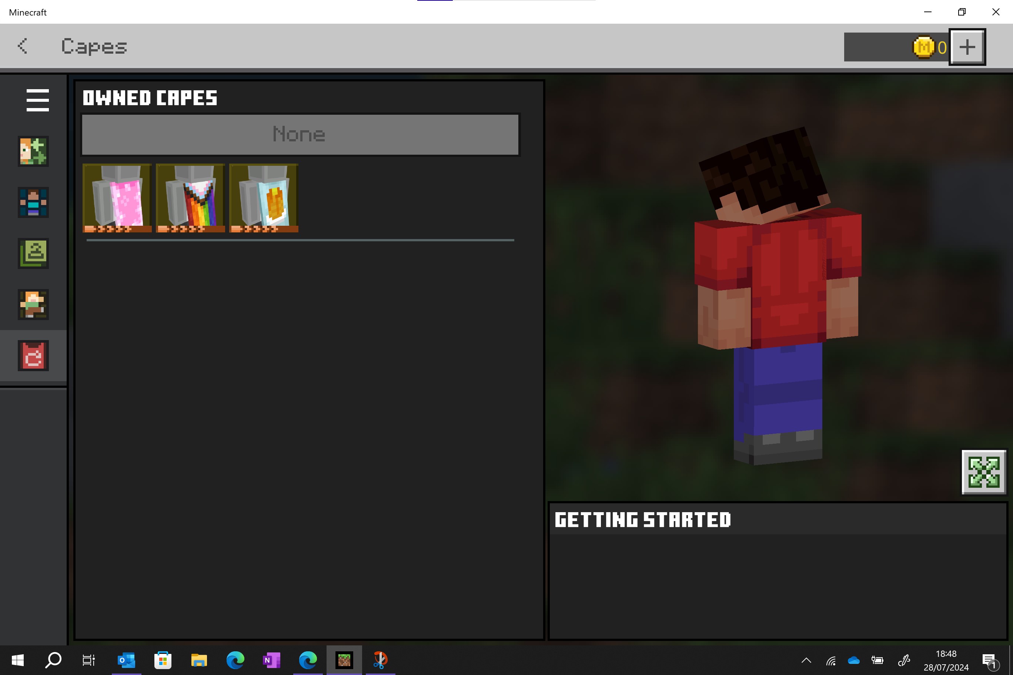
Task: Open the Microsoft Store taskbar icon
Action: click(x=163, y=659)
